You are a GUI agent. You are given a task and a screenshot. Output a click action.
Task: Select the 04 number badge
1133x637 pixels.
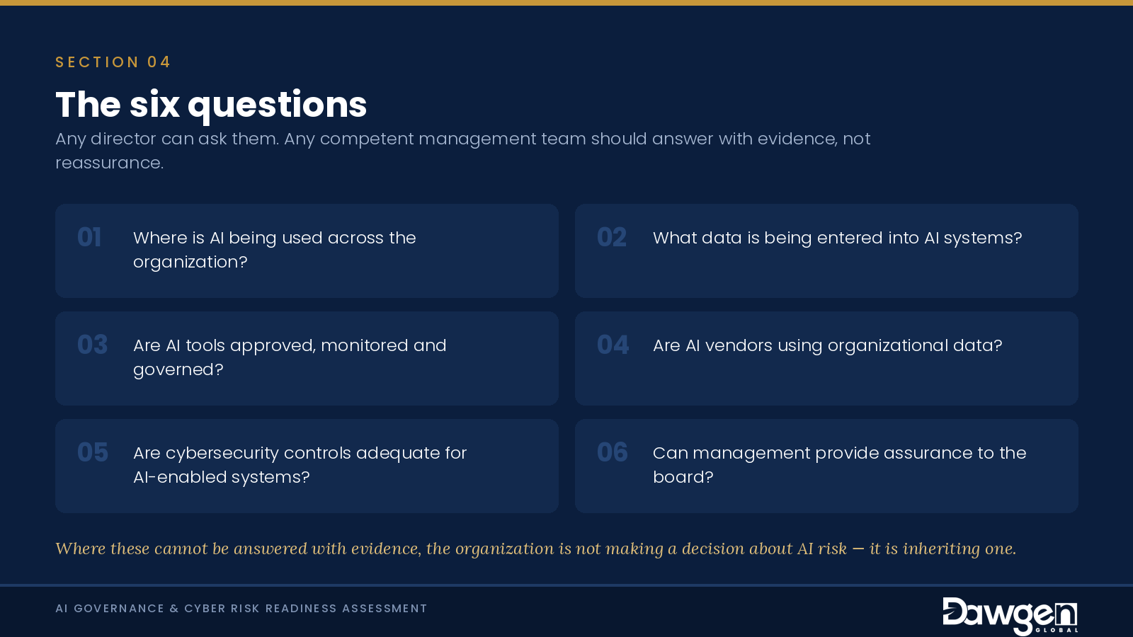tap(613, 345)
